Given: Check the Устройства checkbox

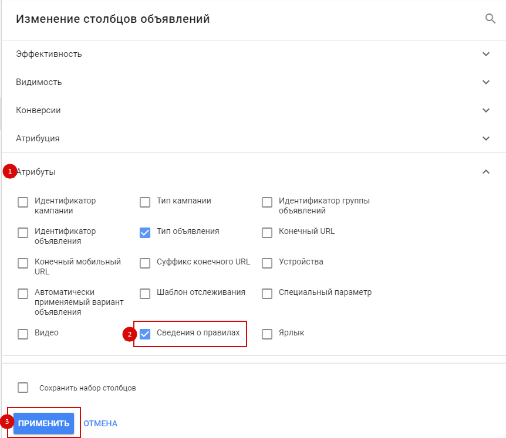Looking at the screenshot, I should coord(267,263).
